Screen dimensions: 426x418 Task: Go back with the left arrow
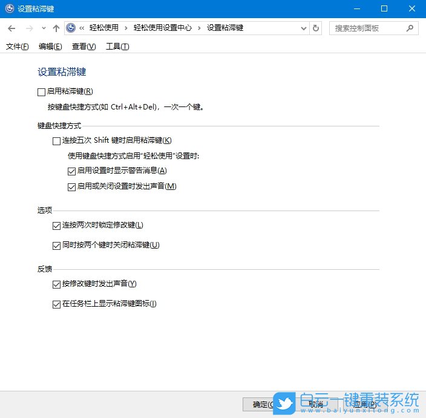pyautogui.click(x=11, y=28)
